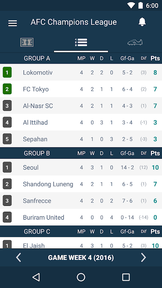Open recent apps square button

pyautogui.click(x=126, y=277)
